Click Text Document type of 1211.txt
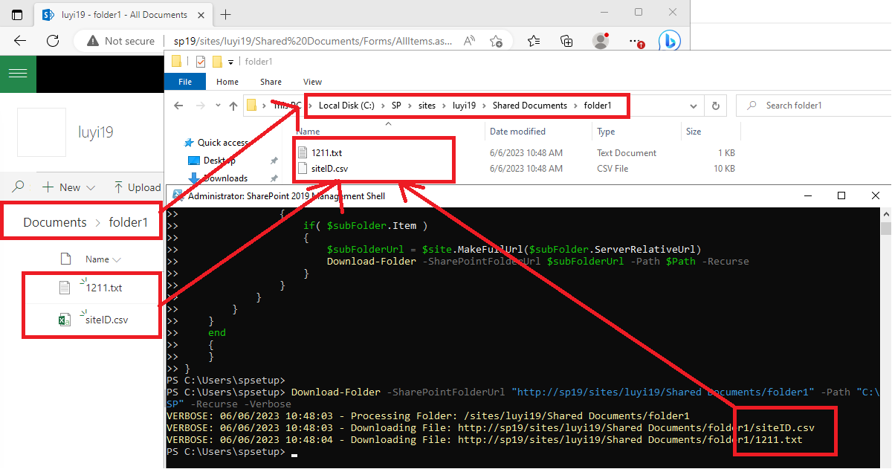The image size is (892, 469). click(627, 152)
